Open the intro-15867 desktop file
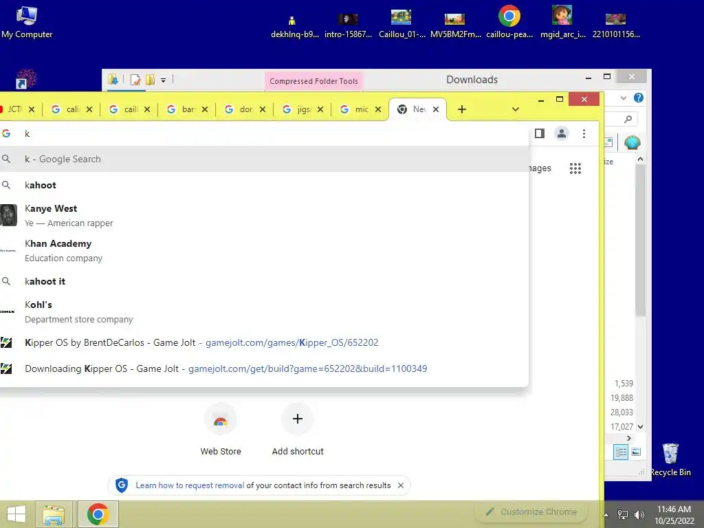 click(348, 25)
